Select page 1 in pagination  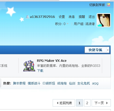pyautogui.click(x=80, y=103)
